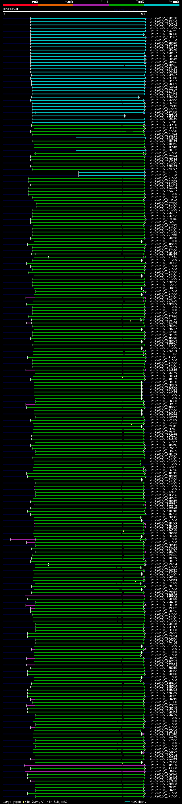The height and width of the screenshot is (804, 182).
Task: Click the BP039501 query name label
Action: 11,9
